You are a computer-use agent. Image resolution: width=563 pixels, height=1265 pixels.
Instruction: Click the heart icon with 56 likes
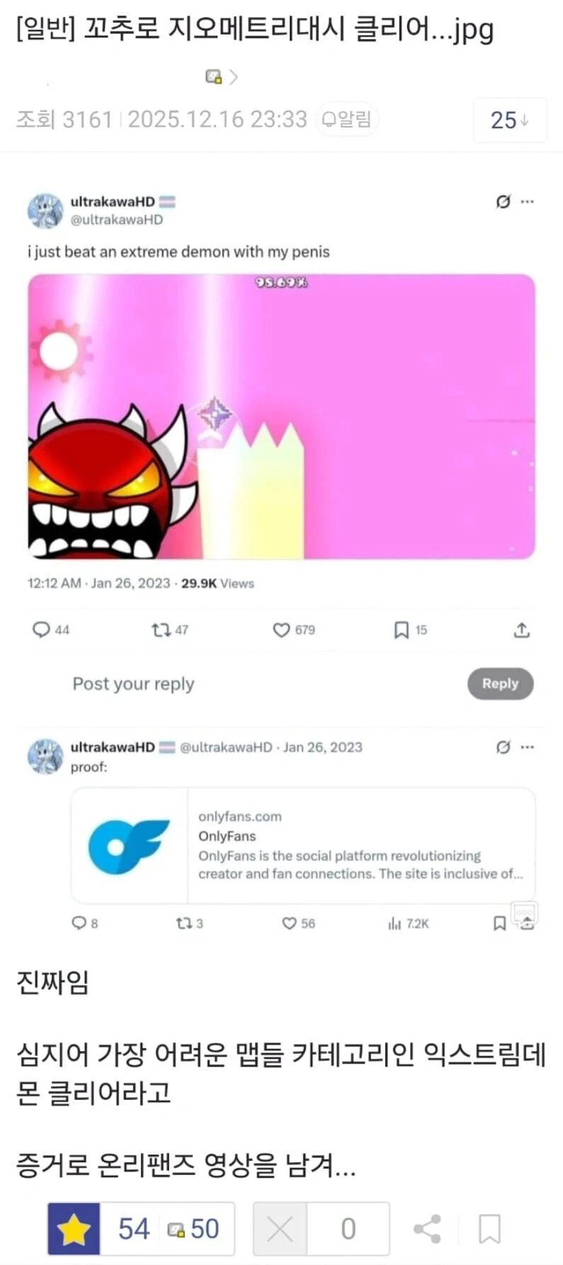289,924
